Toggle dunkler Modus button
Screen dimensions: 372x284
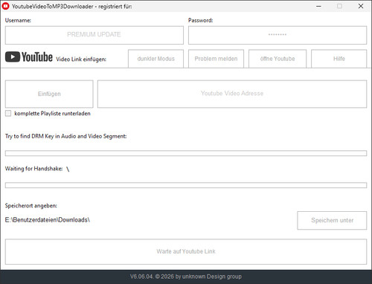point(156,59)
